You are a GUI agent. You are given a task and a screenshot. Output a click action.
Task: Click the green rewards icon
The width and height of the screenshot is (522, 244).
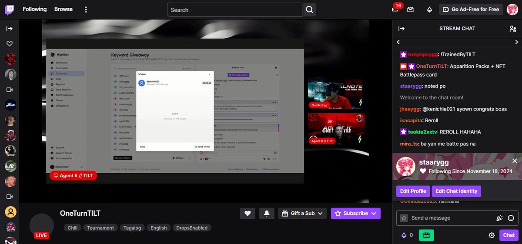[426, 235]
